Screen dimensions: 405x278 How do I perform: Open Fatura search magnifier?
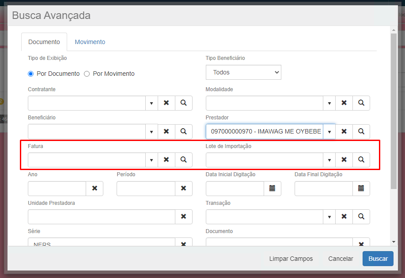pos(184,160)
